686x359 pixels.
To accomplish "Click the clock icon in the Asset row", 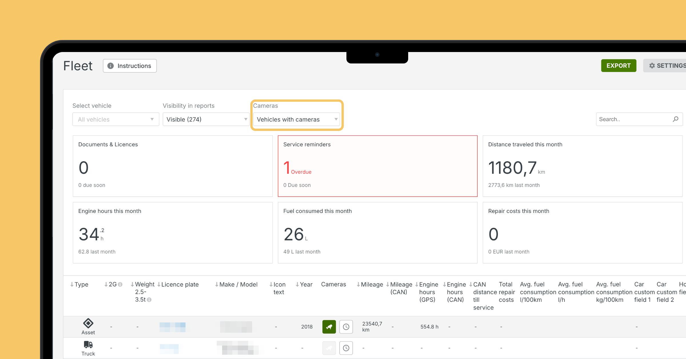I will pos(346,327).
